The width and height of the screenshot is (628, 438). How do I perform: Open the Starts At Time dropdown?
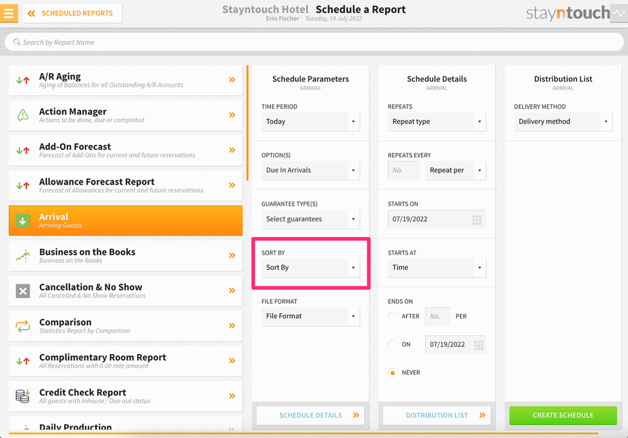point(437,268)
